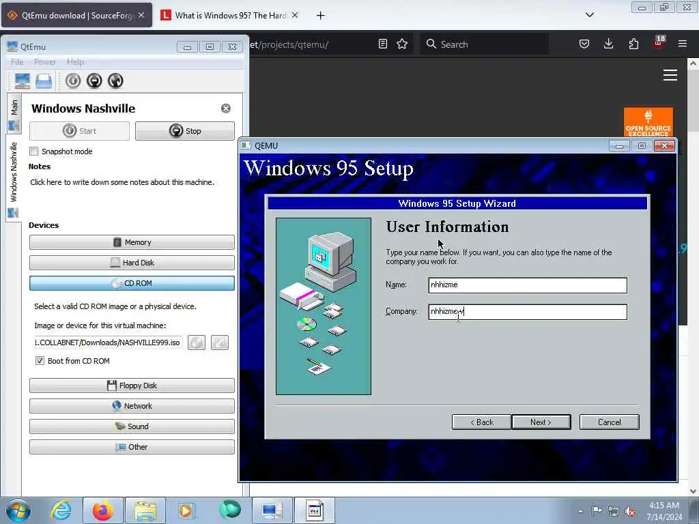Bookmark this page with the star icon
Viewport: 699px width, 524px height.
pyautogui.click(x=402, y=44)
